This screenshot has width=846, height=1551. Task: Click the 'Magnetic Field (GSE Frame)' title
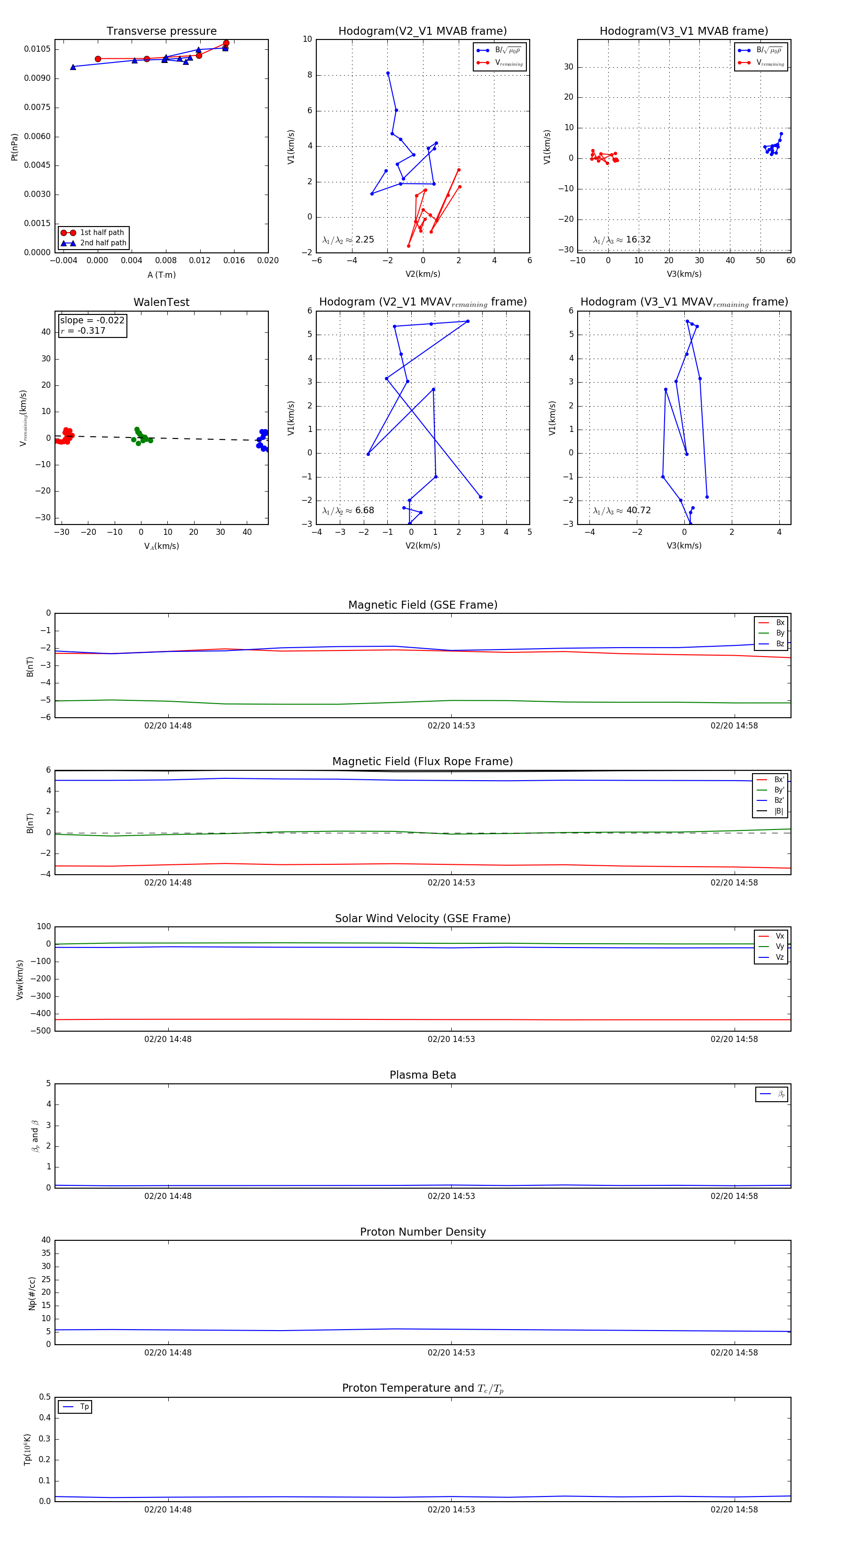[423, 604]
